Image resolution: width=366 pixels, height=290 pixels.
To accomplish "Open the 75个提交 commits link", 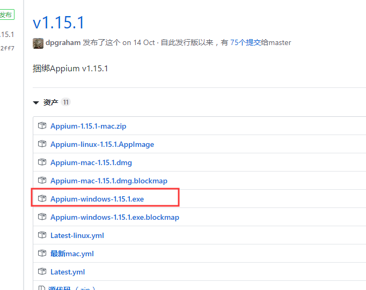I will coord(245,42).
